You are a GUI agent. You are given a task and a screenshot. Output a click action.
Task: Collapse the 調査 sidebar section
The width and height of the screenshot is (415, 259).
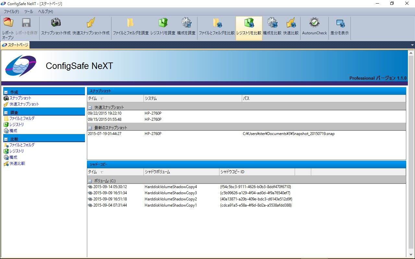click(6, 113)
